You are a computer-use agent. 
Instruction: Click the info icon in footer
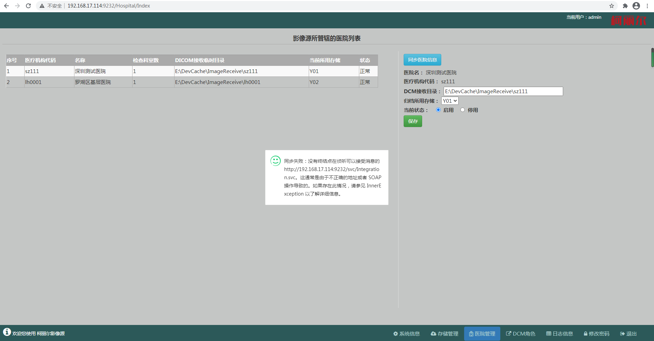click(x=7, y=332)
